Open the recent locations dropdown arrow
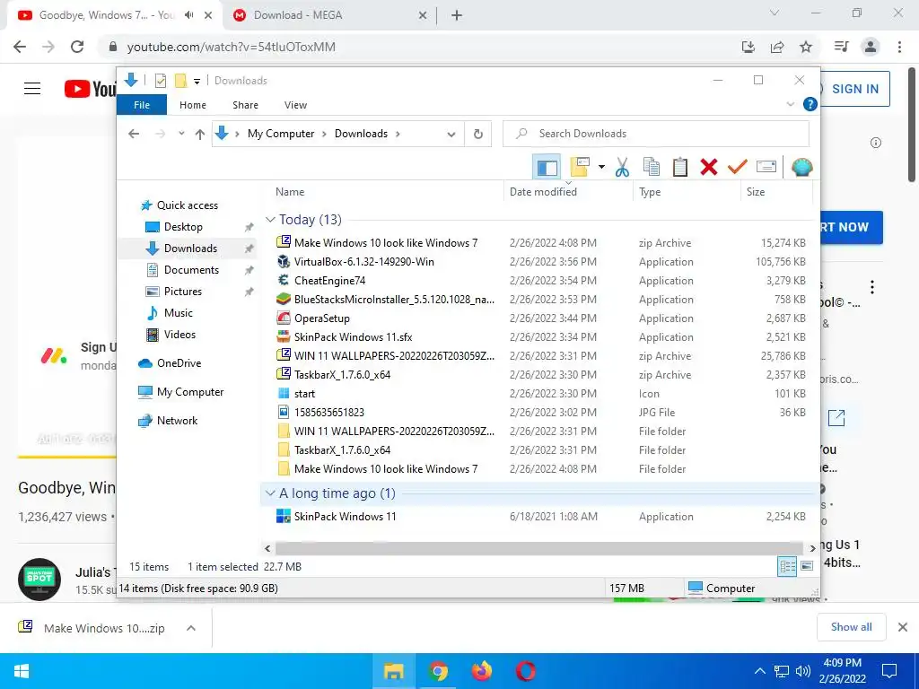 [181, 134]
